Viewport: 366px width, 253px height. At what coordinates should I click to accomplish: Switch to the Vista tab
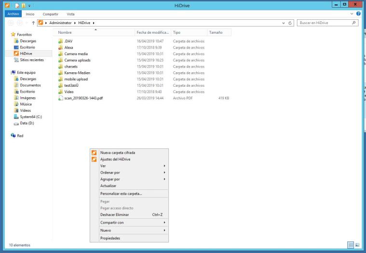click(x=70, y=14)
